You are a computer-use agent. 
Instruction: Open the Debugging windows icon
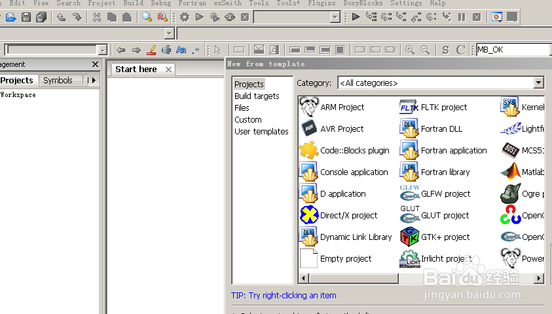click(497, 16)
